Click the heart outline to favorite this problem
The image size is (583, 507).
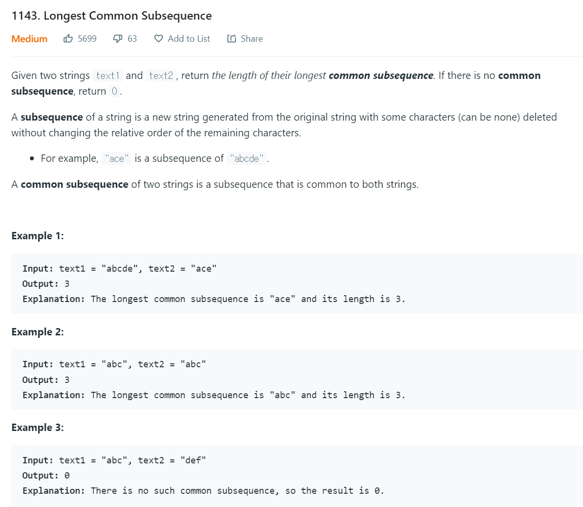click(158, 38)
